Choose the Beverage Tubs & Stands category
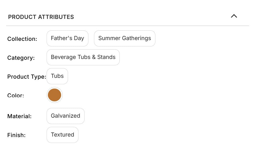Viewport: 257px width, 146px height. (83, 57)
